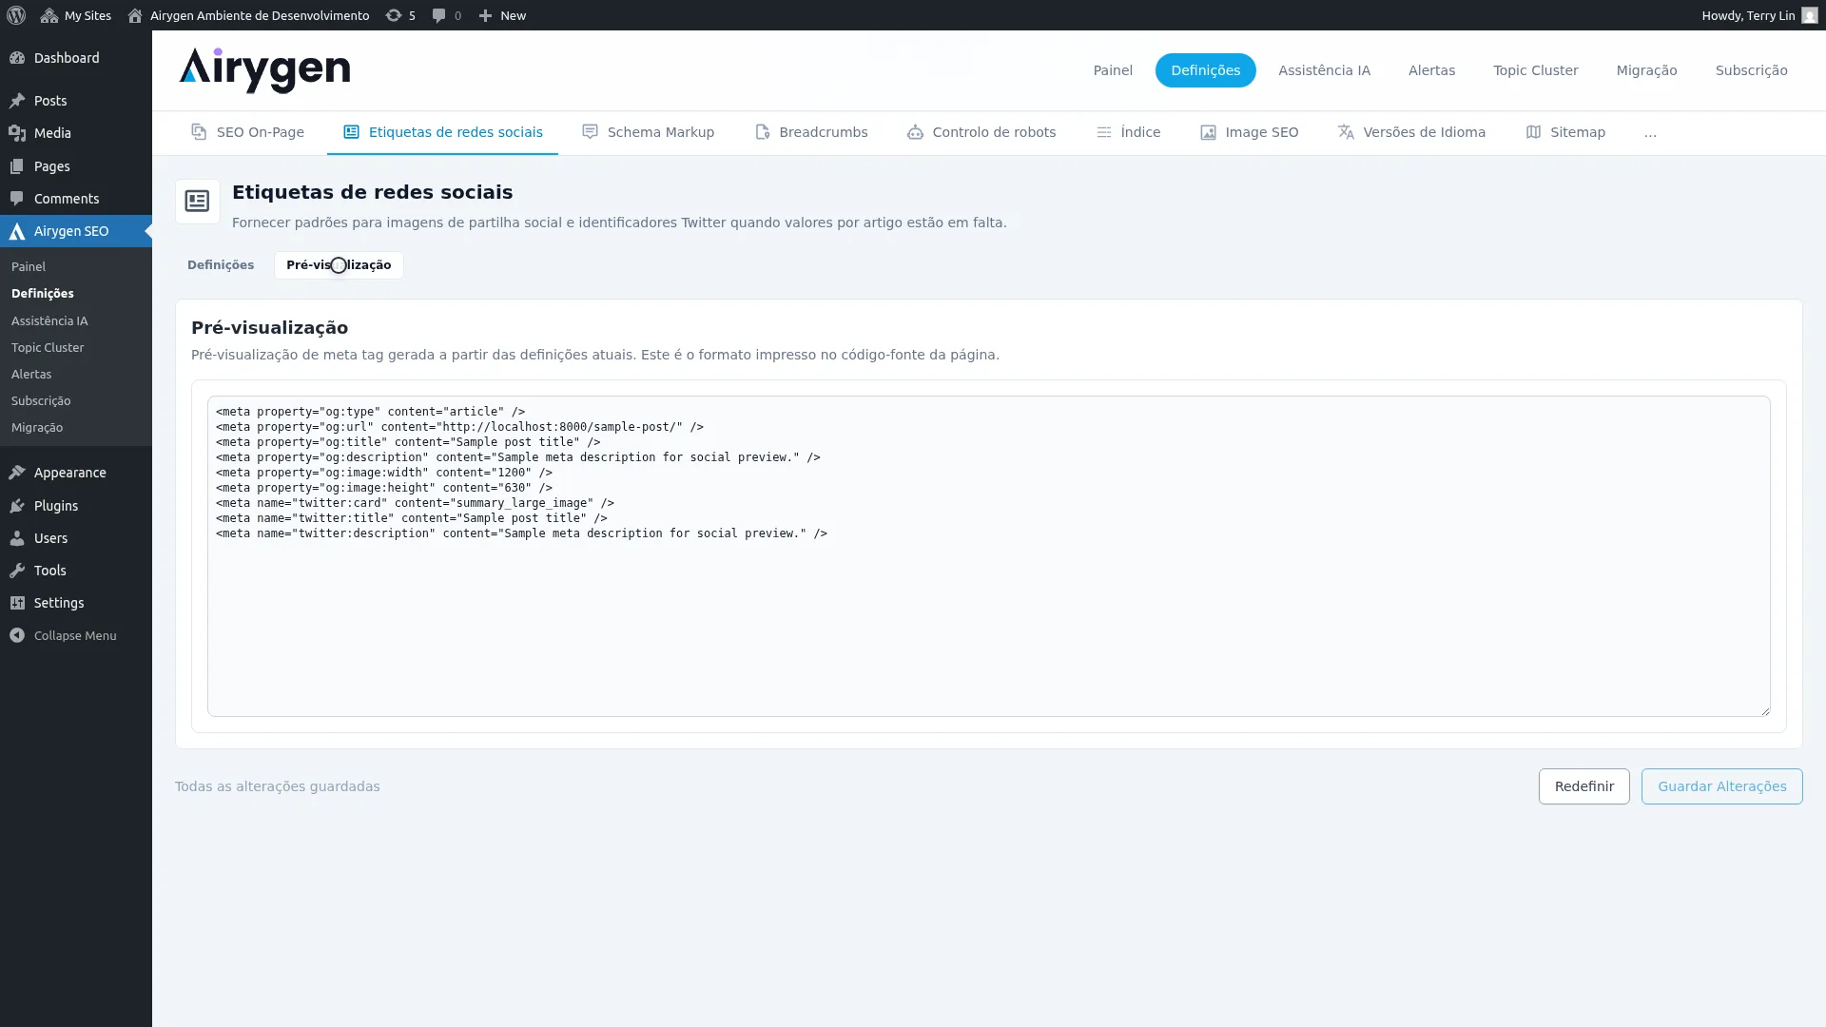Click the Guardar Alterações button
The image size is (1826, 1027).
pyautogui.click(x=1721, y=786)
